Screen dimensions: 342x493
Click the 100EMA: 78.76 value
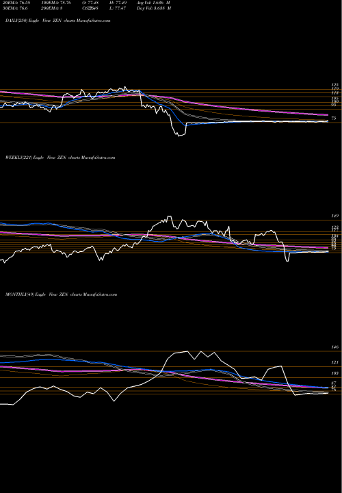[x=55, y=3]
